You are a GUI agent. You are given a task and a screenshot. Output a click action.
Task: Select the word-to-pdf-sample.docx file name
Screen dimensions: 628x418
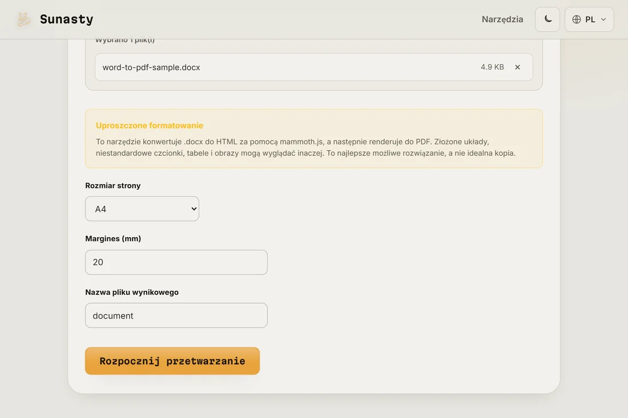[x=151, y=67]
